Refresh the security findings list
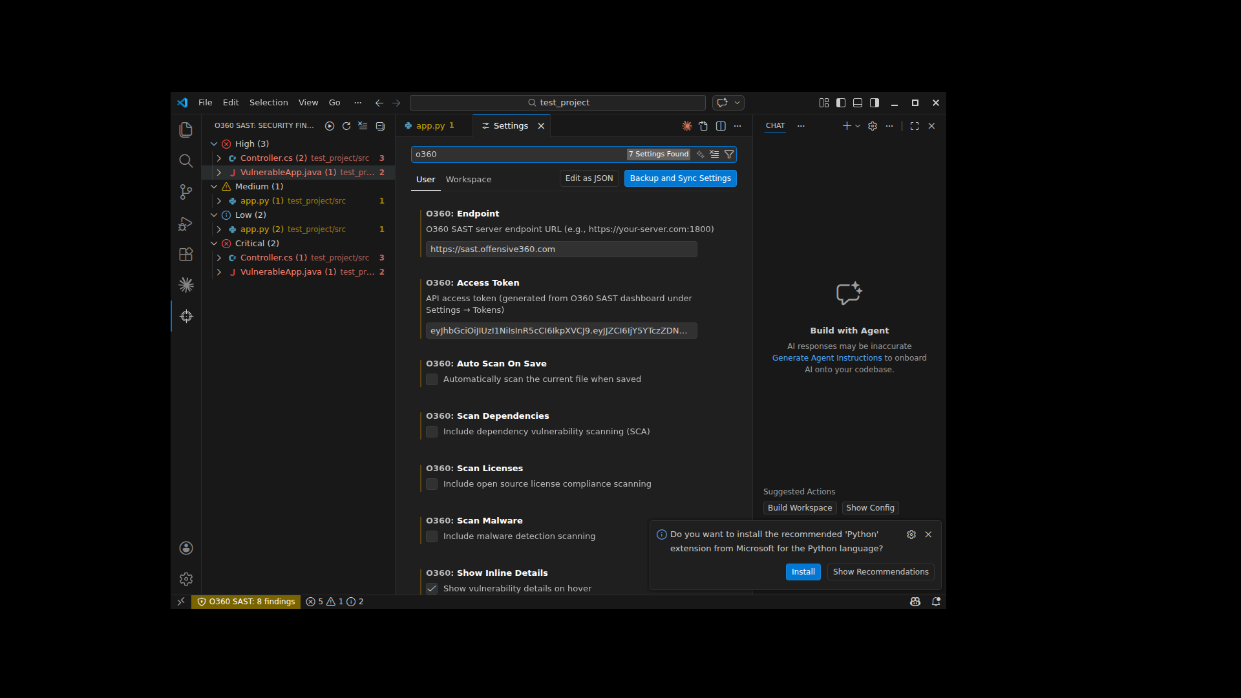 pos(346,126)
